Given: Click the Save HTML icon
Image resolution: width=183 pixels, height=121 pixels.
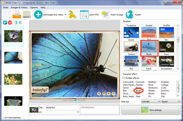Looking at the screenshot, I should 84,15.
